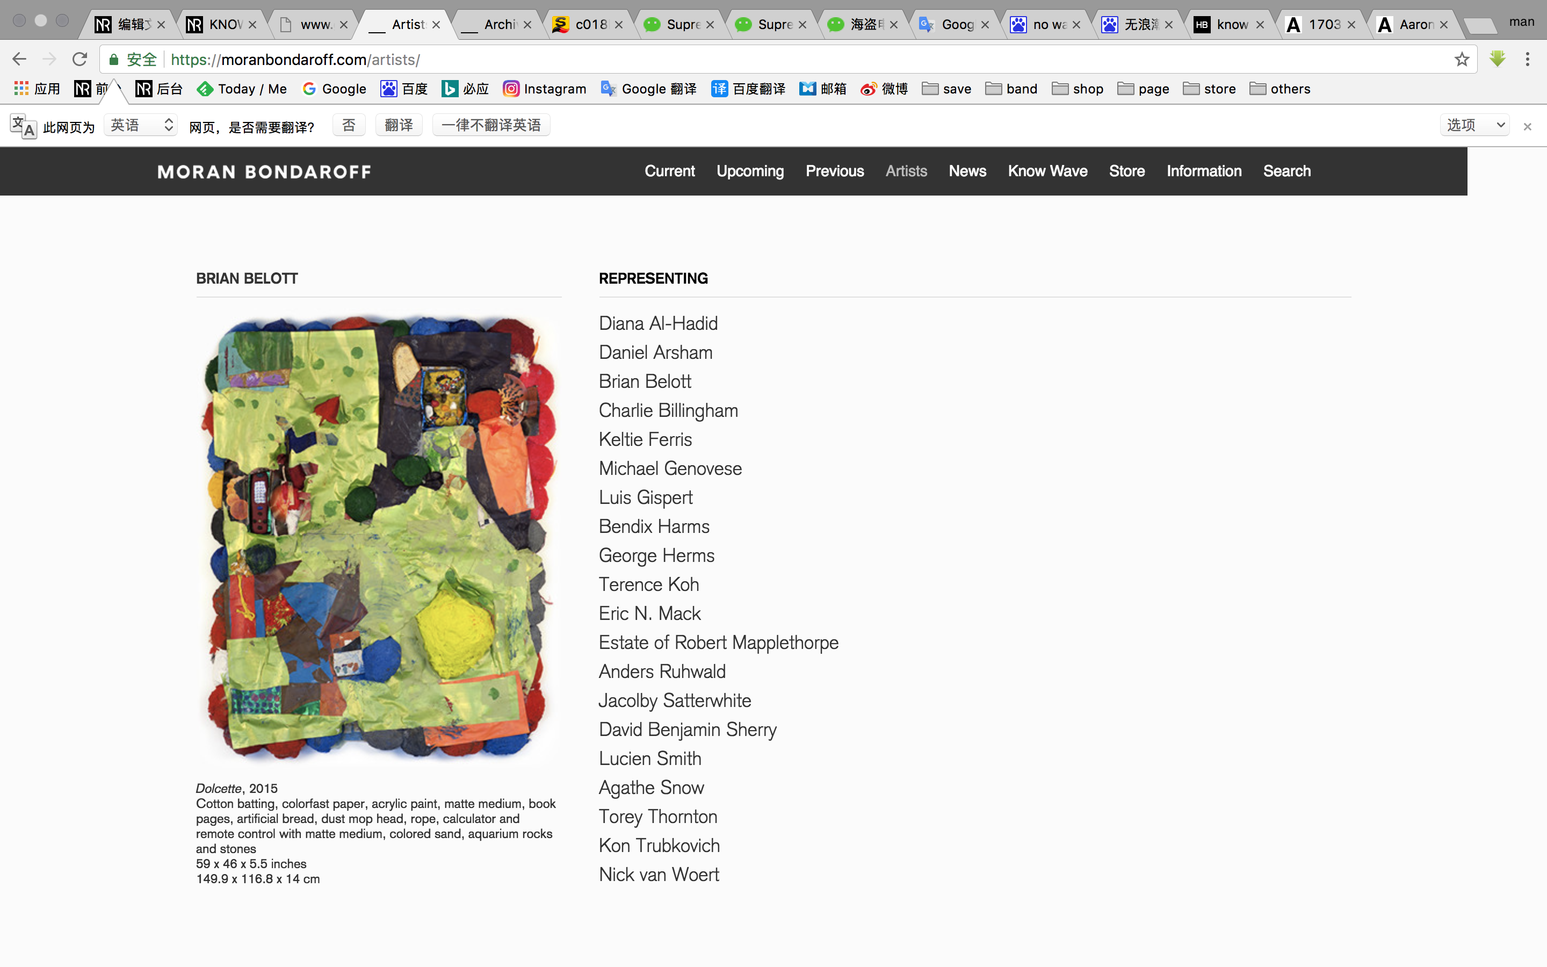1547x967 pixels.
Task: Open the 百度翻译 bookmark
Action: 748,89
